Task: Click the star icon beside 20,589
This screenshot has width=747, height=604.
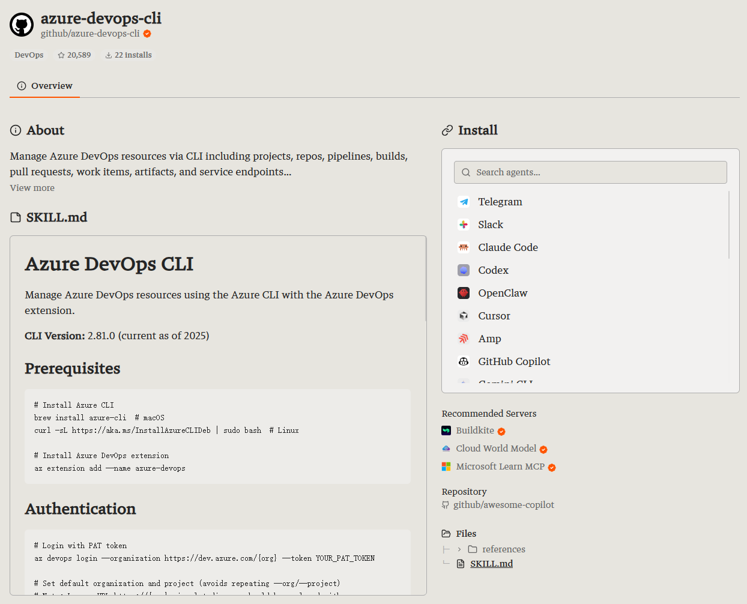Action: [x=61, y=55]
